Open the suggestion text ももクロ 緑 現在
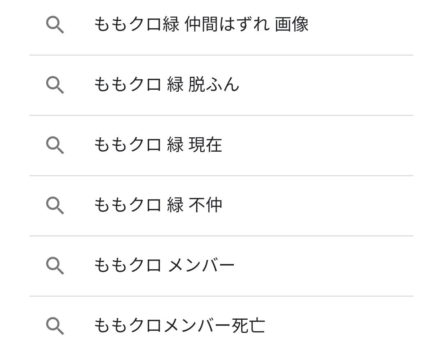 coord(158,145)
